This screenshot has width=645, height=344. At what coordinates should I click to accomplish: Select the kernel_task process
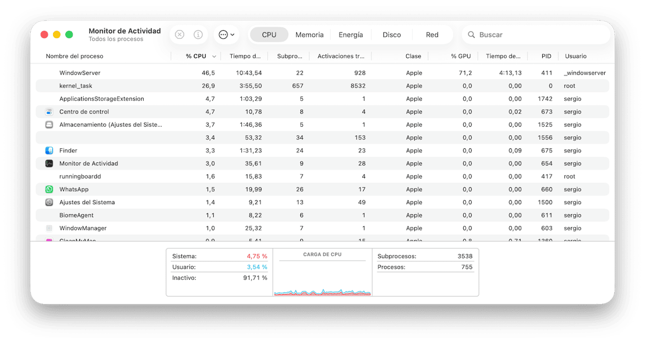(x=76, y=86)
